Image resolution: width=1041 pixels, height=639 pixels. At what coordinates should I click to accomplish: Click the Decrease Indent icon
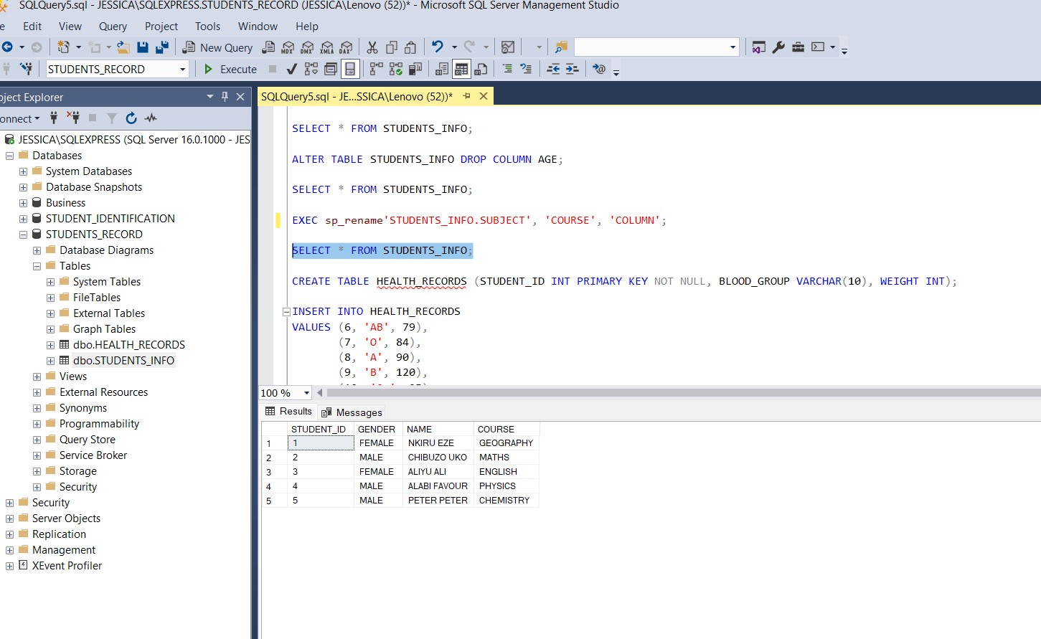tap(553, 69)
